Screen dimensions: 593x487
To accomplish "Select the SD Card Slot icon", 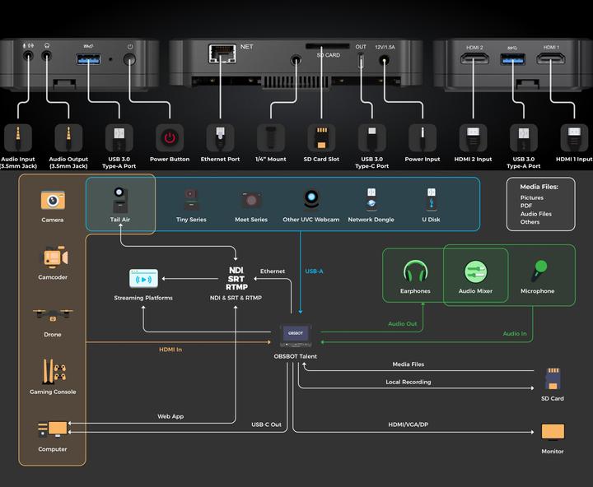I will click(x=321, y=138).
